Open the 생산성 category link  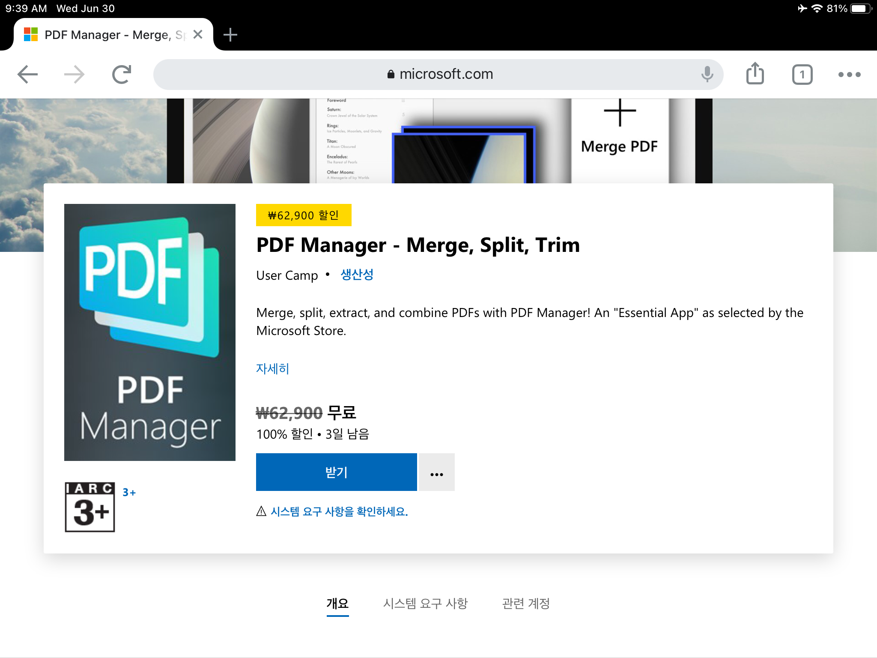(x=357, y=275)
